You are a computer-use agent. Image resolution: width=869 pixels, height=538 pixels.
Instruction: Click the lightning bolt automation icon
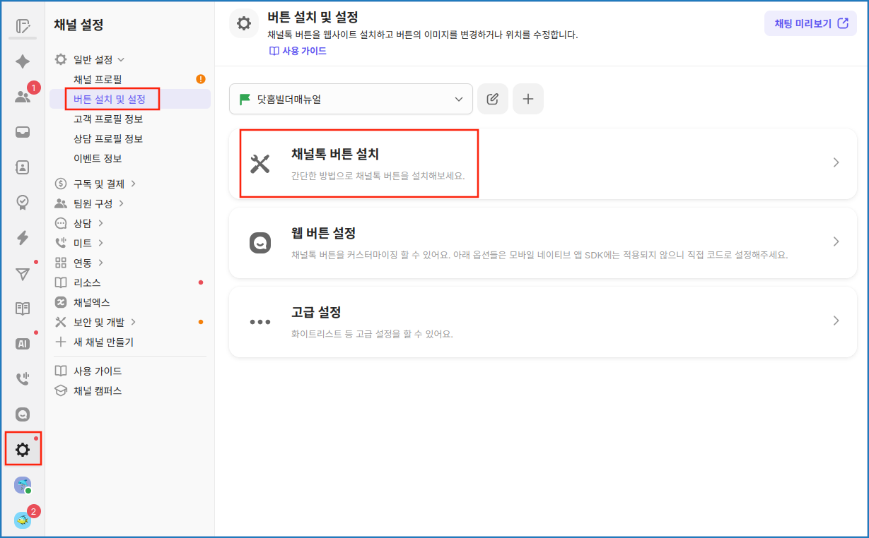(23, 238)
